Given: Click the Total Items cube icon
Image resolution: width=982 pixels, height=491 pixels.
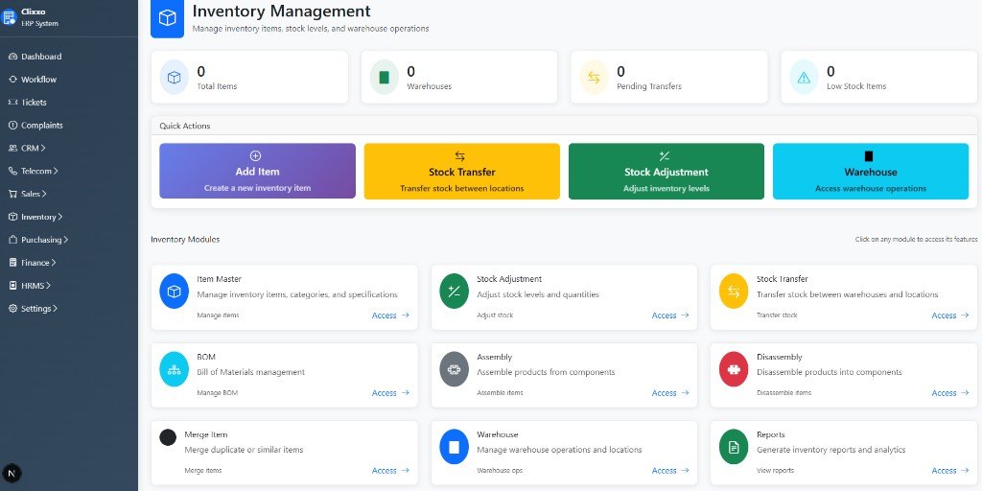Looking at the screenshot, I should tap(175, 77).
